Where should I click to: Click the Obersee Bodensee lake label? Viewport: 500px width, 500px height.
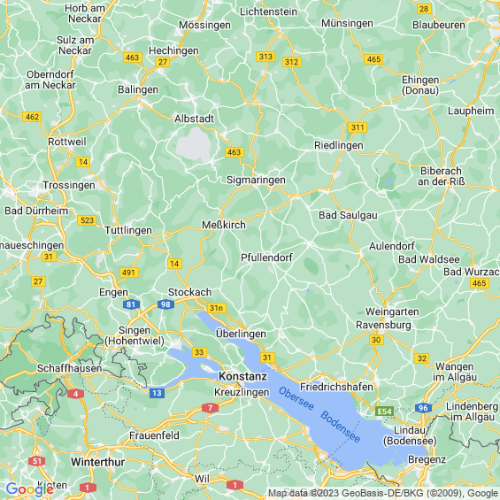point(319,415)
